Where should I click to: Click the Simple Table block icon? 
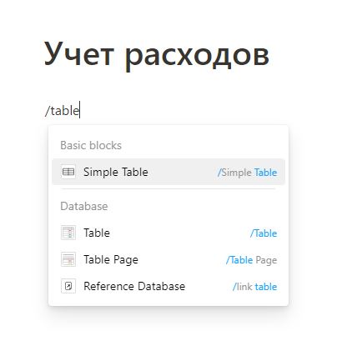[x=68, y=172]
